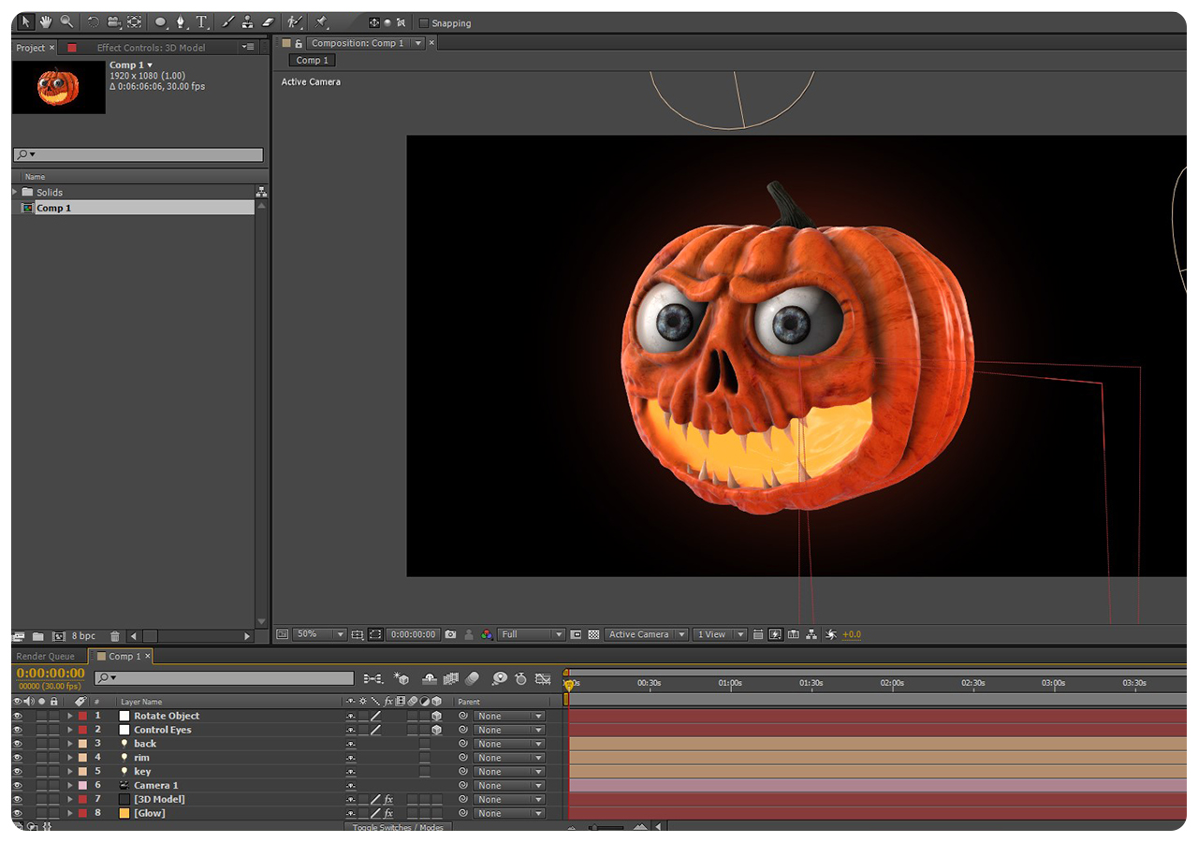The width and height of the screenshot is (1198, 842).
Task: Toggle visibility of the Glow layer
Action: 17,814
